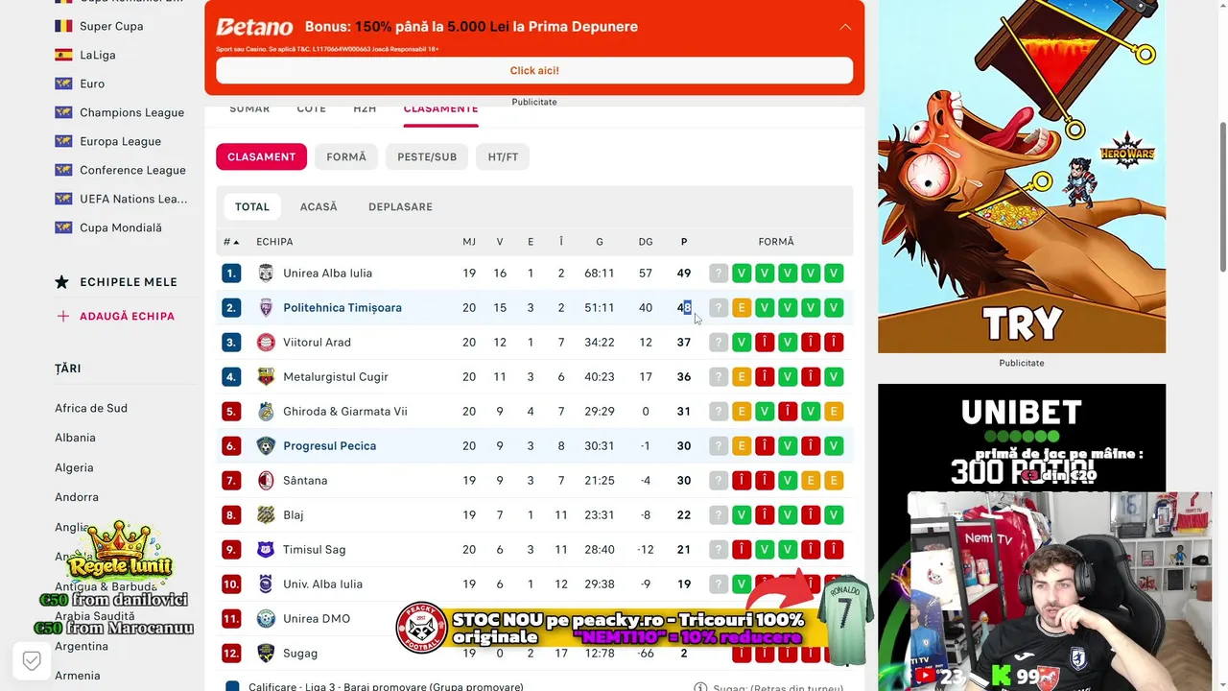1228x691 pixels.
Task: Open Politehnica Timișoara team link
Action: pyautogui.click(x=342, y=308)
